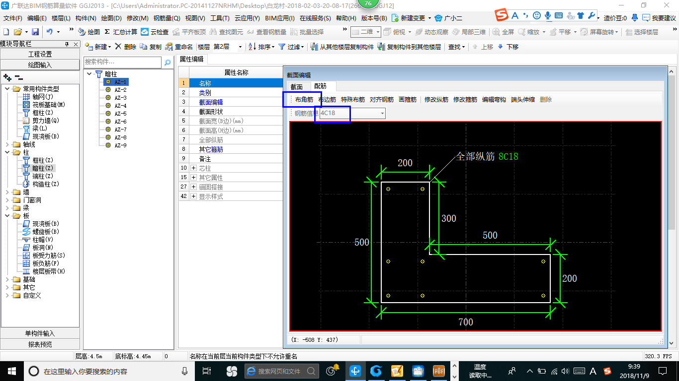Screen dimensions: 679x381
Task: Click the 修改纵筋 button
Action: [x=436, y=99]
